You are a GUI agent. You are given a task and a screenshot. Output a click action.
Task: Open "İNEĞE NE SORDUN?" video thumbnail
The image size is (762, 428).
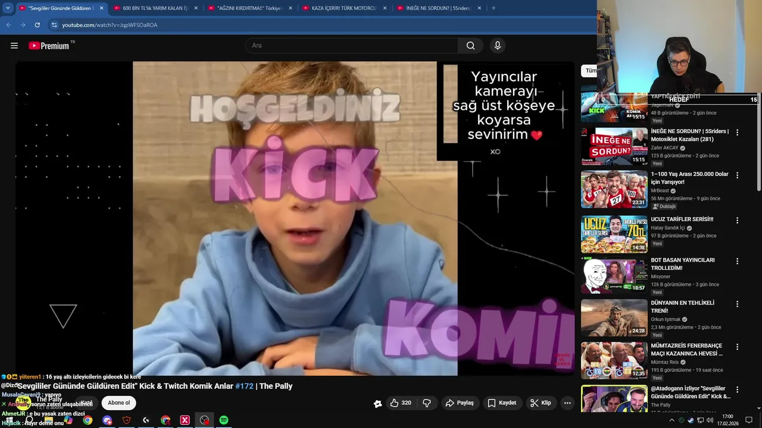614,147
